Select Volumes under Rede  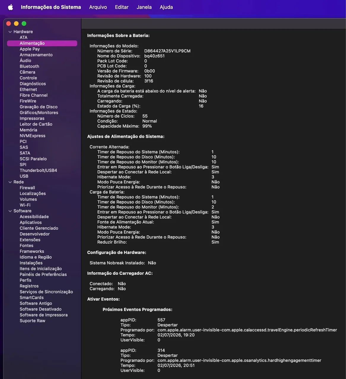coord(28,199)
